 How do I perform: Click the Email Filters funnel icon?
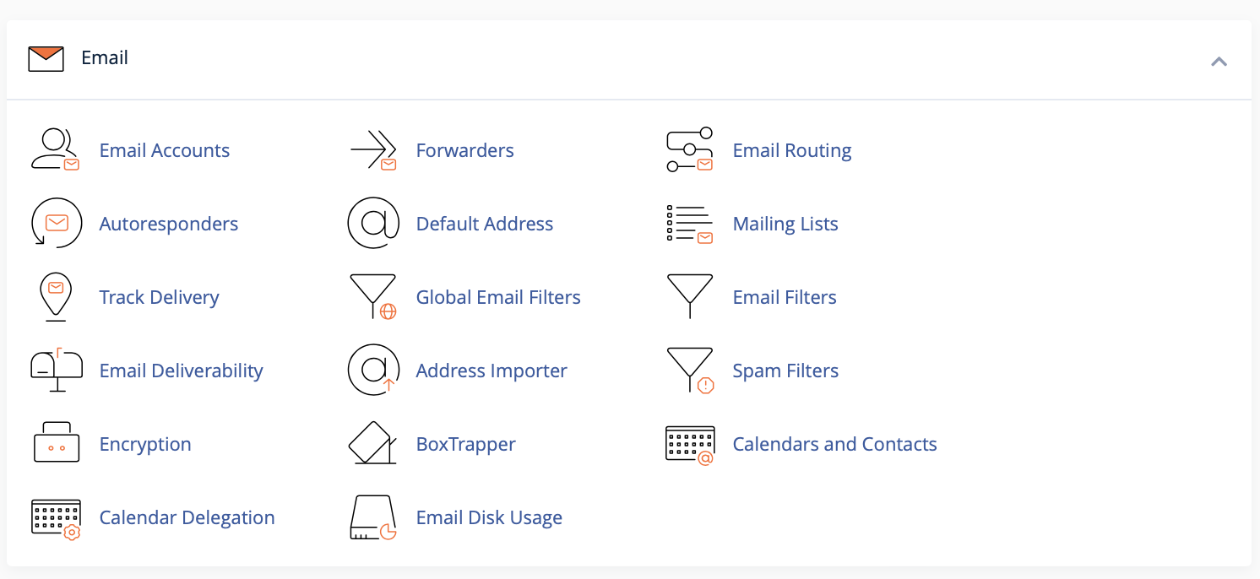(690, 297)
